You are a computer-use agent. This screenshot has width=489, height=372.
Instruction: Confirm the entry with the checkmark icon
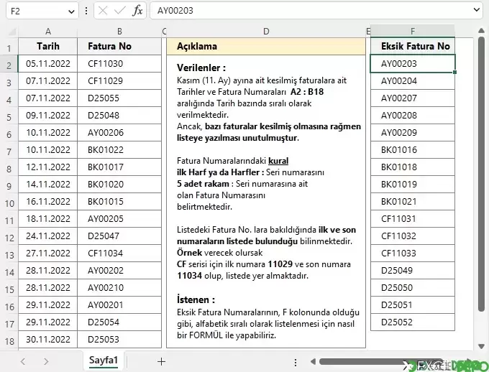(x=120, y=11)
